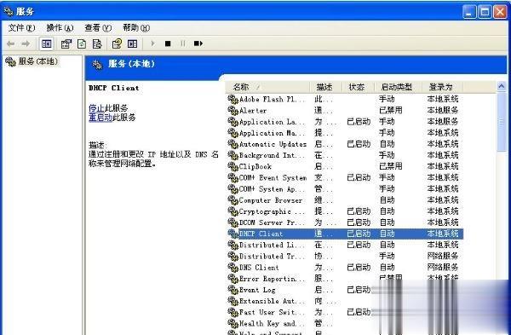Click the Pause Service icon
The width and height of the screenshot is (511, 335).
183,43
